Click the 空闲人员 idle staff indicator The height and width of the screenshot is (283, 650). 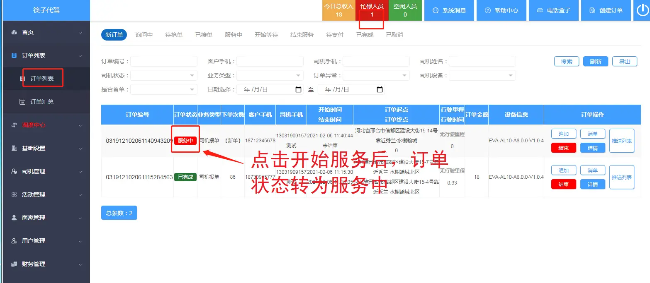(405, 10)
